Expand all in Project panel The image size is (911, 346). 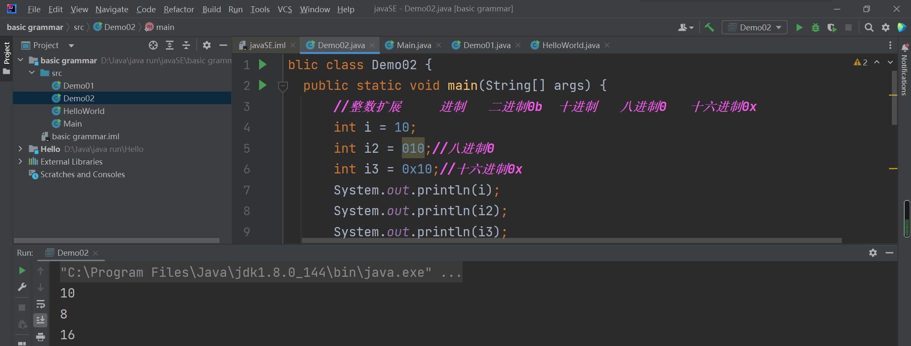pos(170,45)
